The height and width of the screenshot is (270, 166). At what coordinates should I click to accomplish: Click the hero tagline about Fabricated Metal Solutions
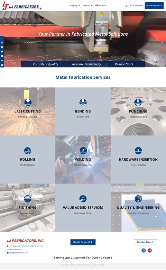click(83, 34)
